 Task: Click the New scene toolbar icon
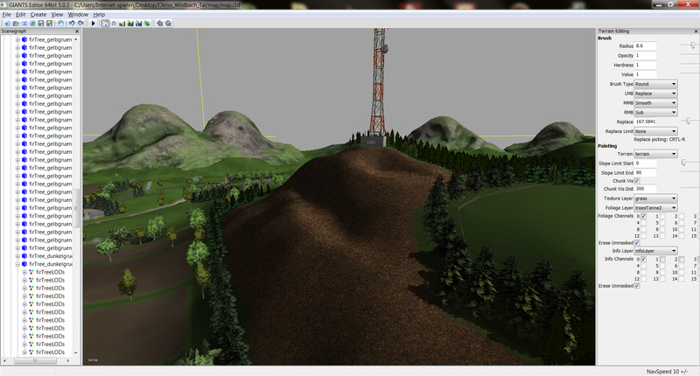7,24
